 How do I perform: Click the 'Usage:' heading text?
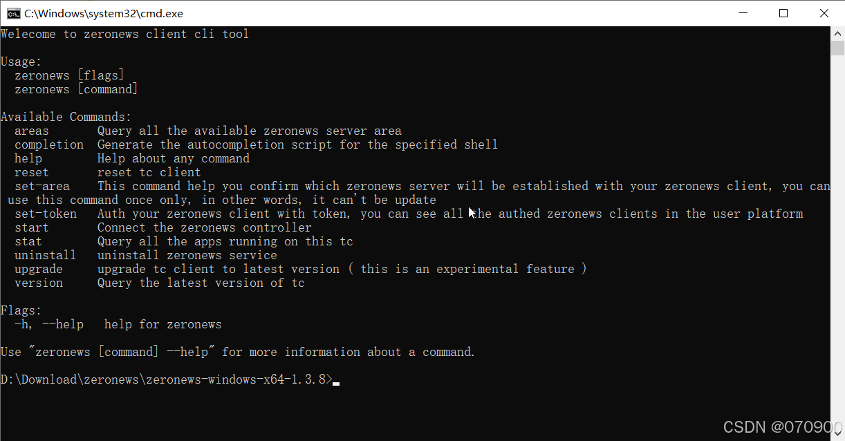(21, 62)
